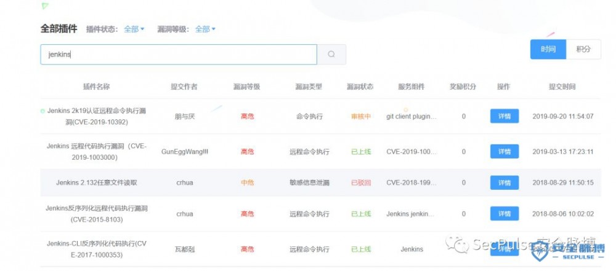Click the 已驳回 status
616x271 pixels.
(361, 183)
